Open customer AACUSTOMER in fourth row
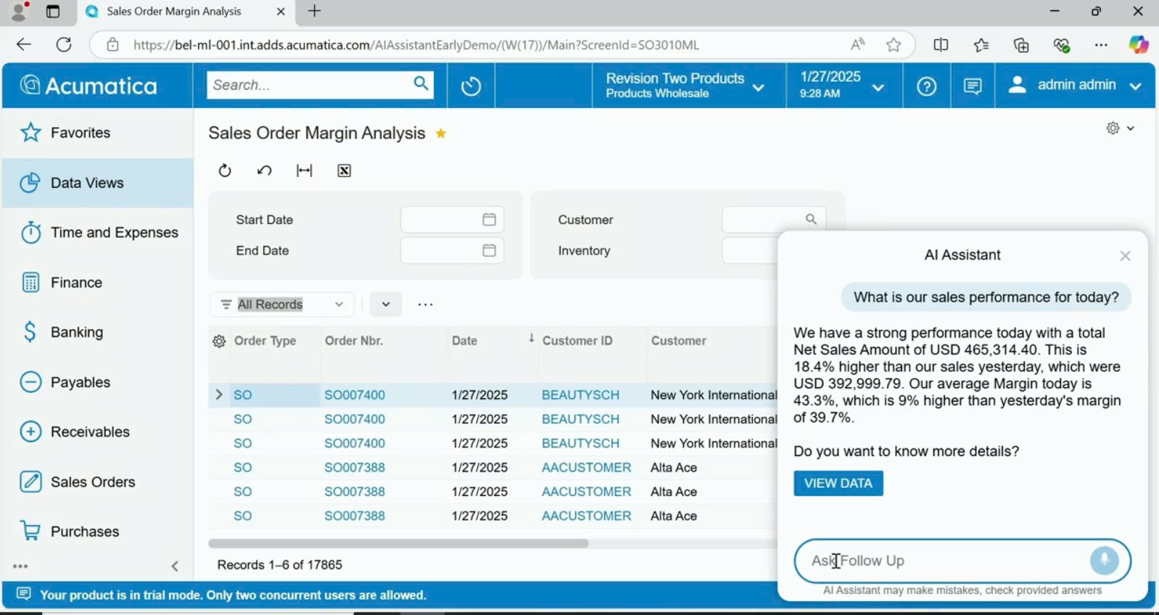Image resolution: width=1159 pixels, height=615 pixels. [x=586, y=468]
